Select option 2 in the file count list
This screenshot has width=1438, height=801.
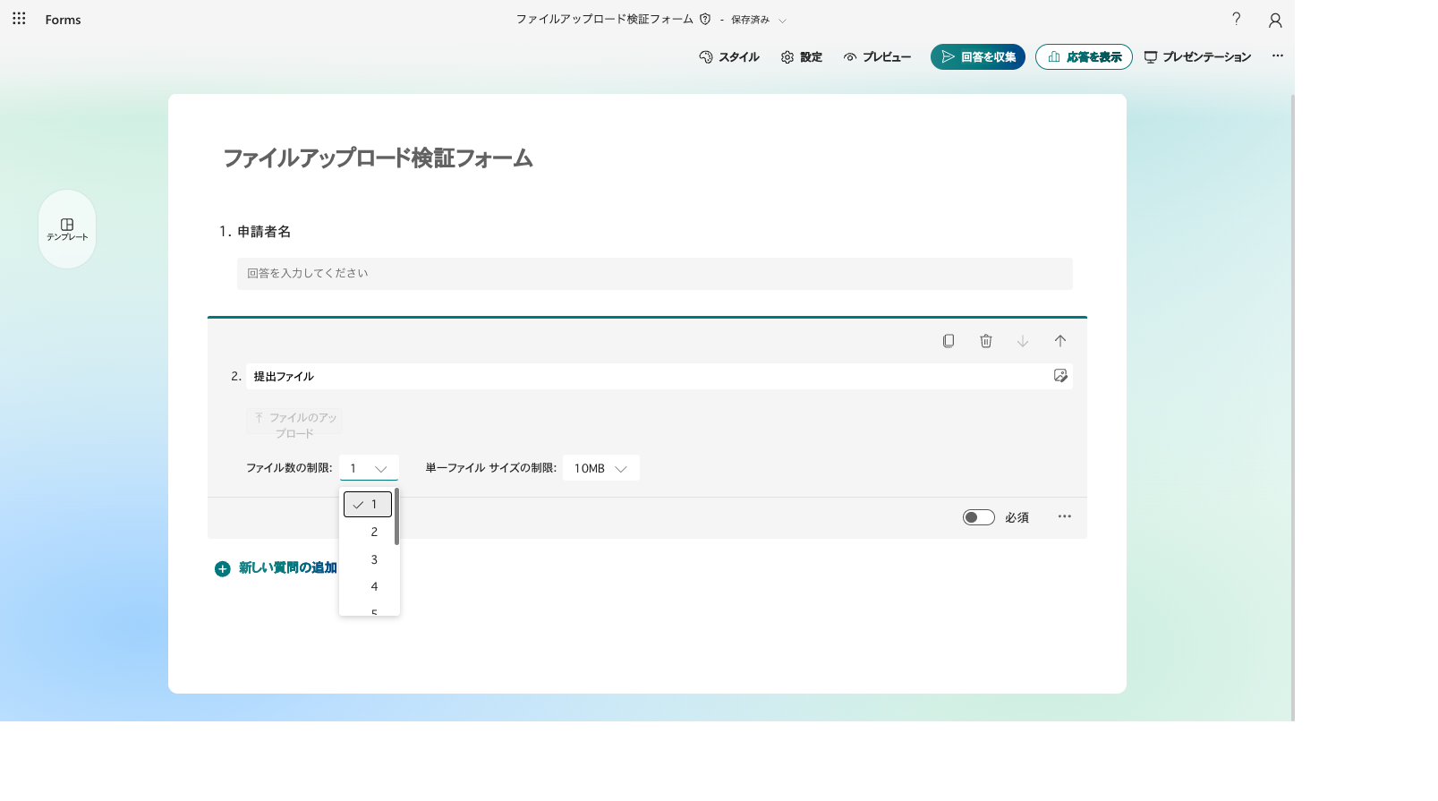(368, 532)
